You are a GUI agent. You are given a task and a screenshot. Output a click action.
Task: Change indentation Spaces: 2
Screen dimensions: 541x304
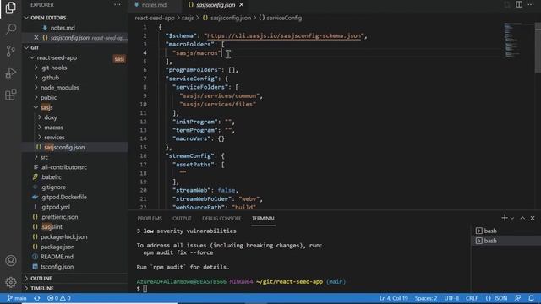click(x=426, y=298)
